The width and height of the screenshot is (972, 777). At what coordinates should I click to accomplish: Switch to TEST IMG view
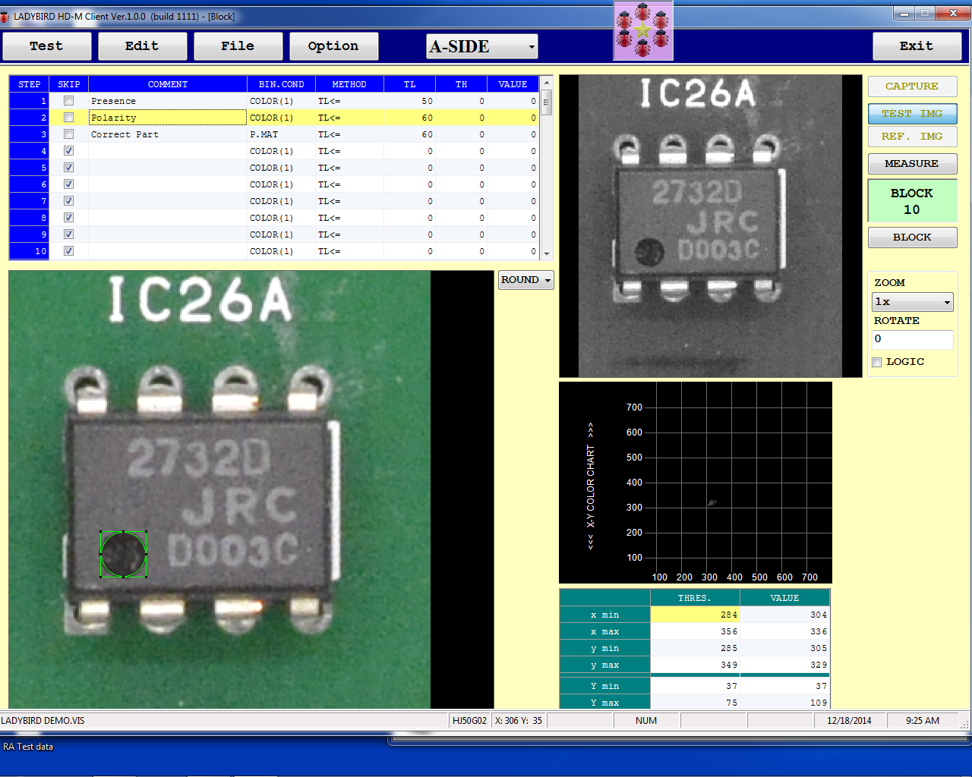[x=912, y=114]
